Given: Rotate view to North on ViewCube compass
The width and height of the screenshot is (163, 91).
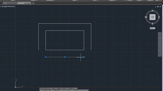Looking at the screenshot, I should (152, 11).
